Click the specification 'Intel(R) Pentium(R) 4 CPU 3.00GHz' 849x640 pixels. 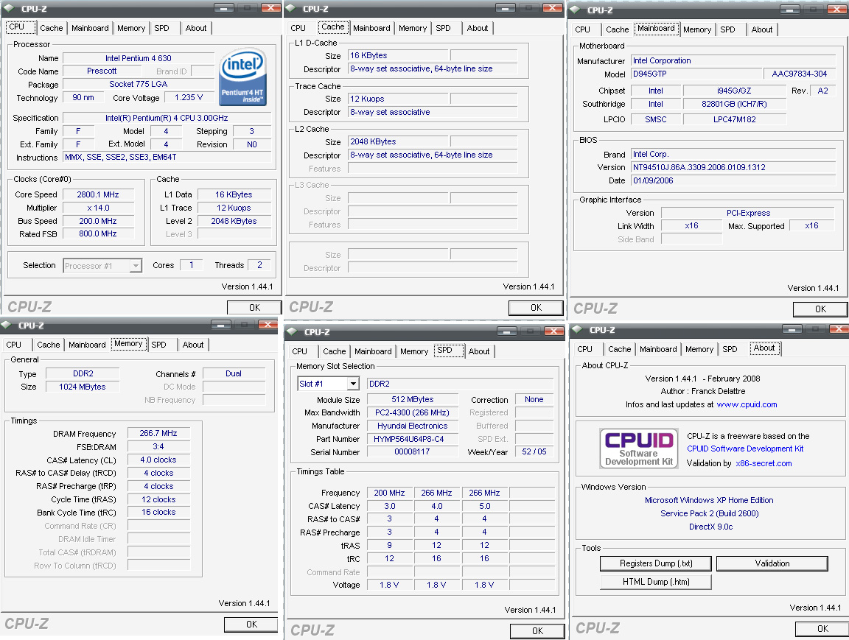point(167,117)
